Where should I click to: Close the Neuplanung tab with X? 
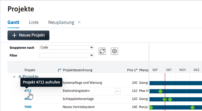[79, 22]
